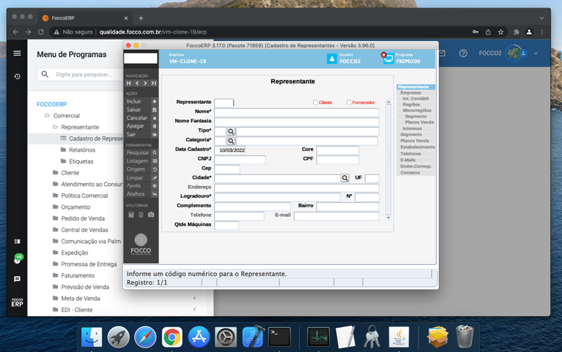The image size is (562, 352).
Task: Open chat message icon in sidebar
Action: 17,279
